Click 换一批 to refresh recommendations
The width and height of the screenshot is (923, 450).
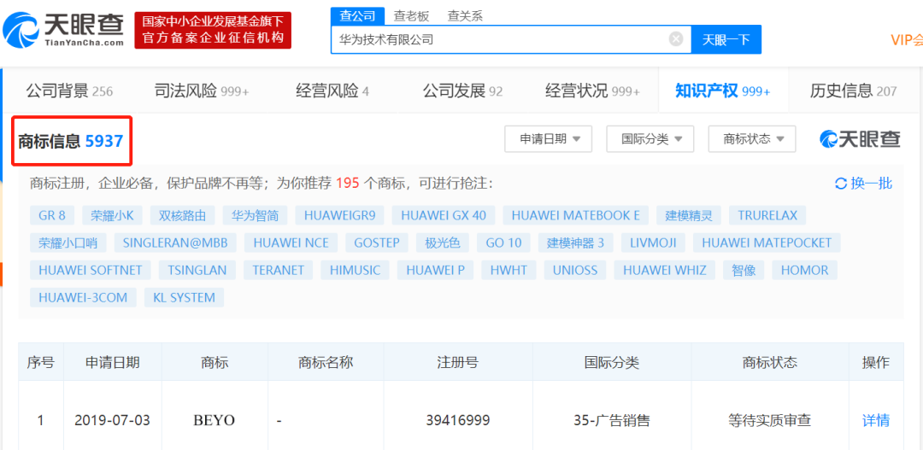coord(871,184)
